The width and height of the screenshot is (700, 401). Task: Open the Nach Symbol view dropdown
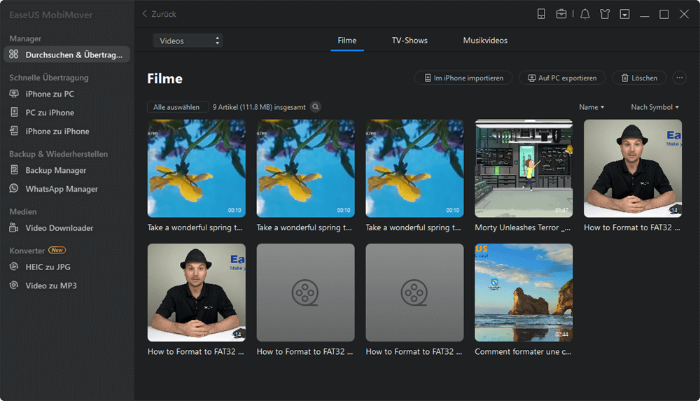tap(655, 107)
